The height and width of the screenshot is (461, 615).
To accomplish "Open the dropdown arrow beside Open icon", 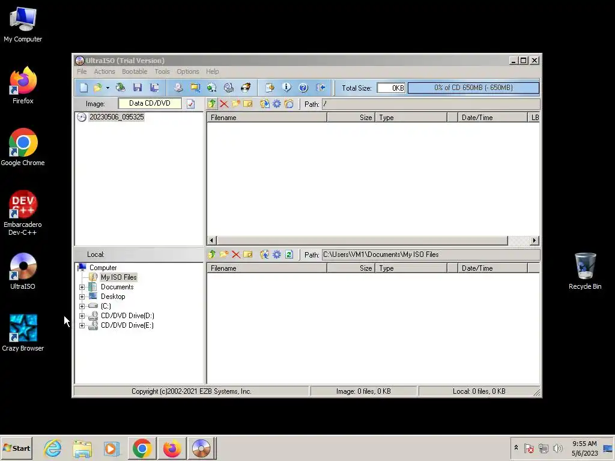I will point(108,88).
